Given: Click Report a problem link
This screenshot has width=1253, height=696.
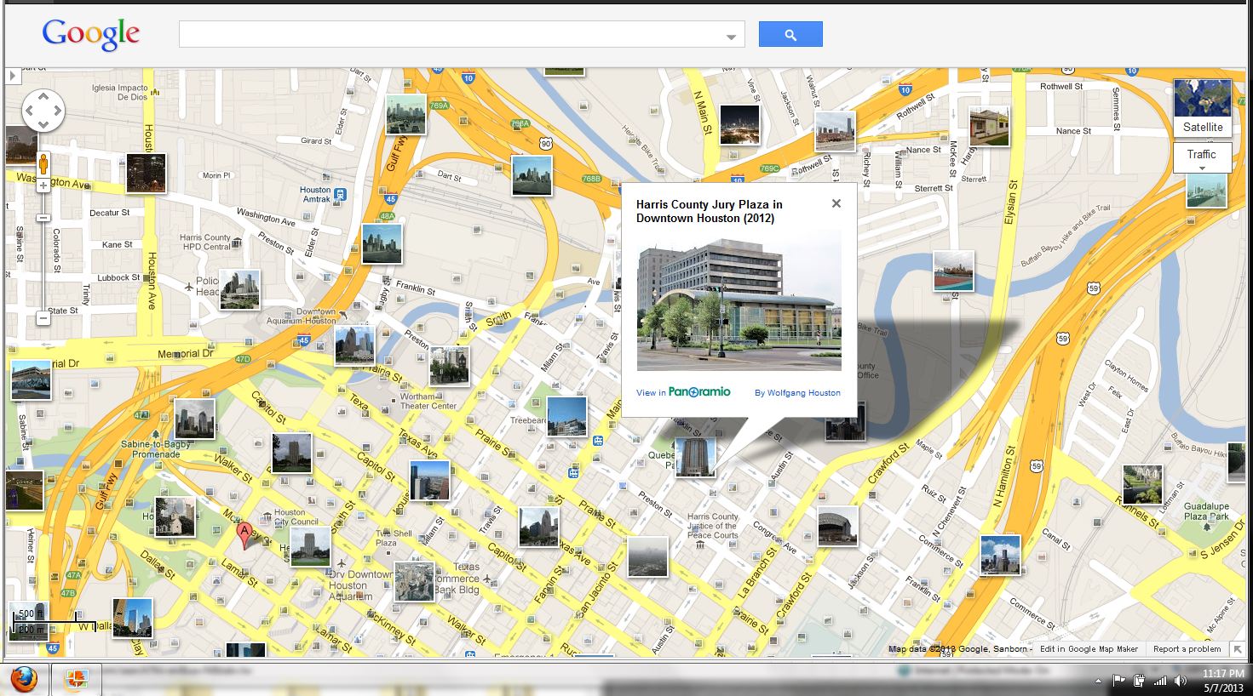Looking at the screenshot, I should click(1187, 649).
